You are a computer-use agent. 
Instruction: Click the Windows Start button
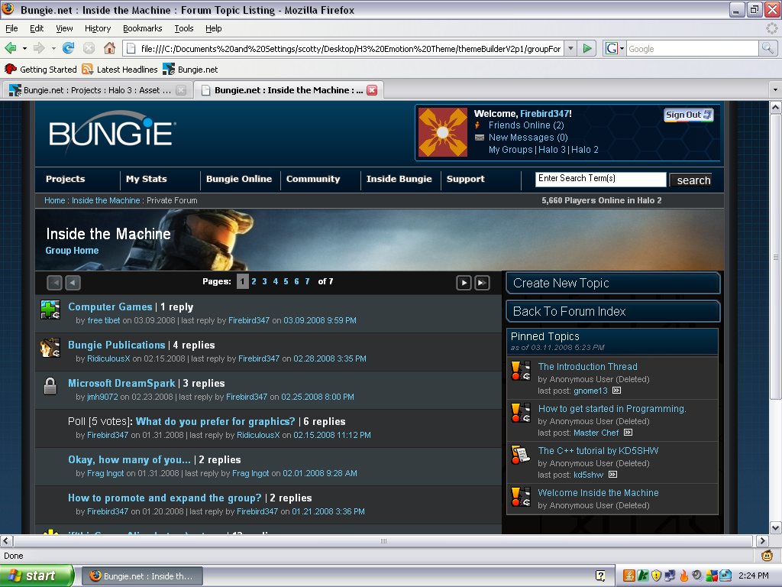tap(37, 576)
